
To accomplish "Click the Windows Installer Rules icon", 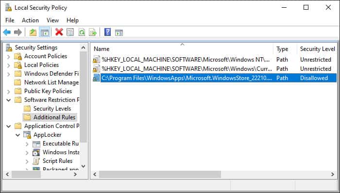I will (x=36, y=152).
